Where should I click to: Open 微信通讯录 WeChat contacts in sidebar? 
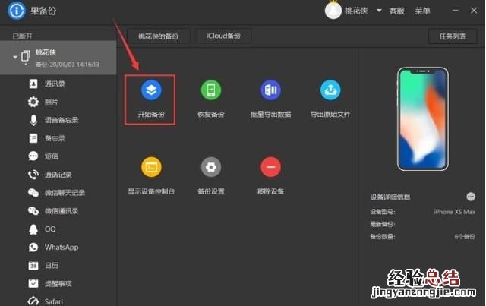point(62,211)
